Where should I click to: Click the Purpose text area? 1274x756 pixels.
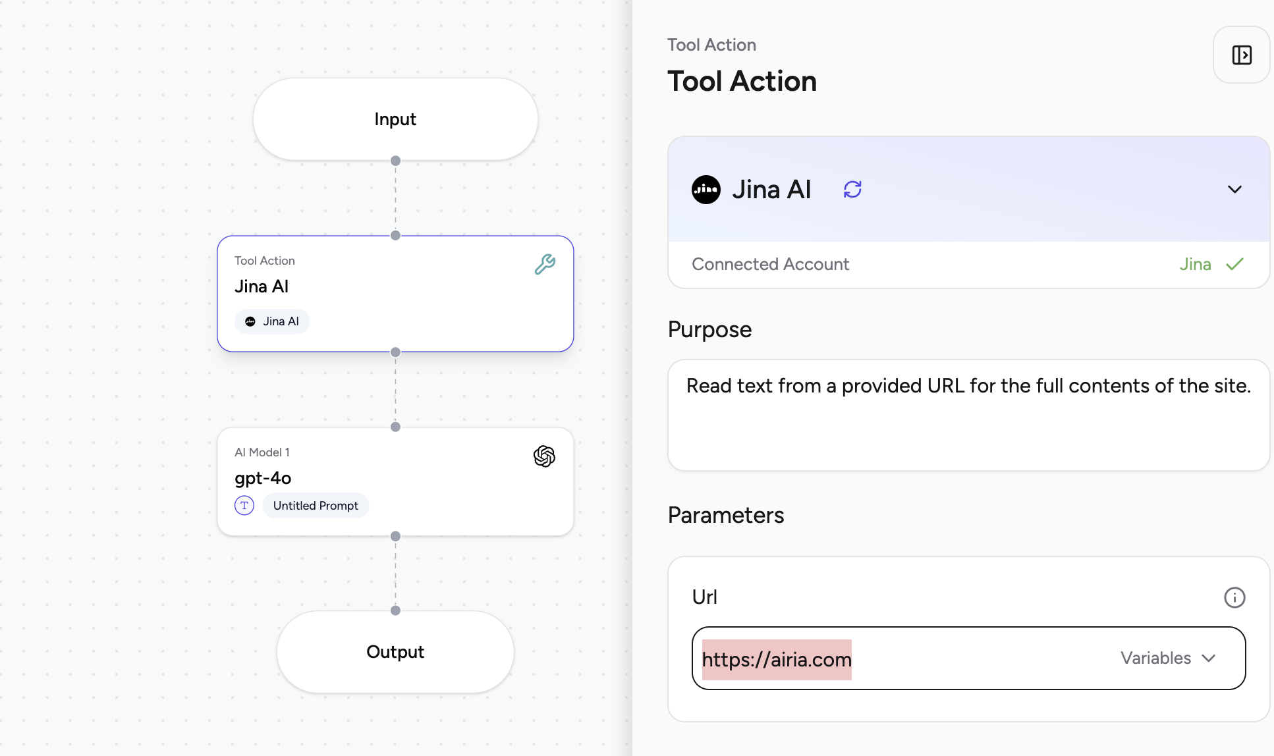pyautogui.click(x=968, y=415)
